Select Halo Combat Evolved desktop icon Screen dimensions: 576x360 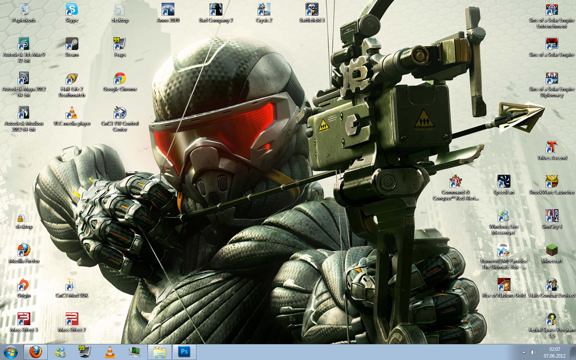tap(552, 288)
